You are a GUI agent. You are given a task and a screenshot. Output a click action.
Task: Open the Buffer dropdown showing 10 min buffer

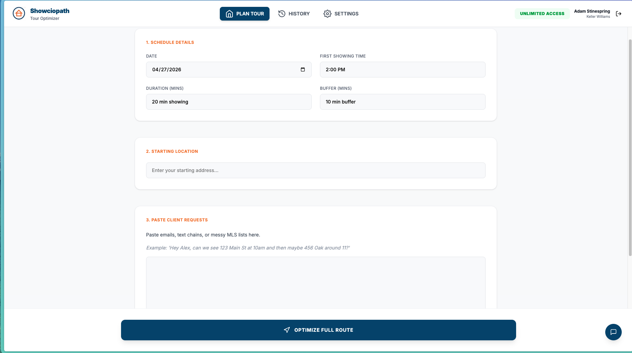(x=403, y=102)
